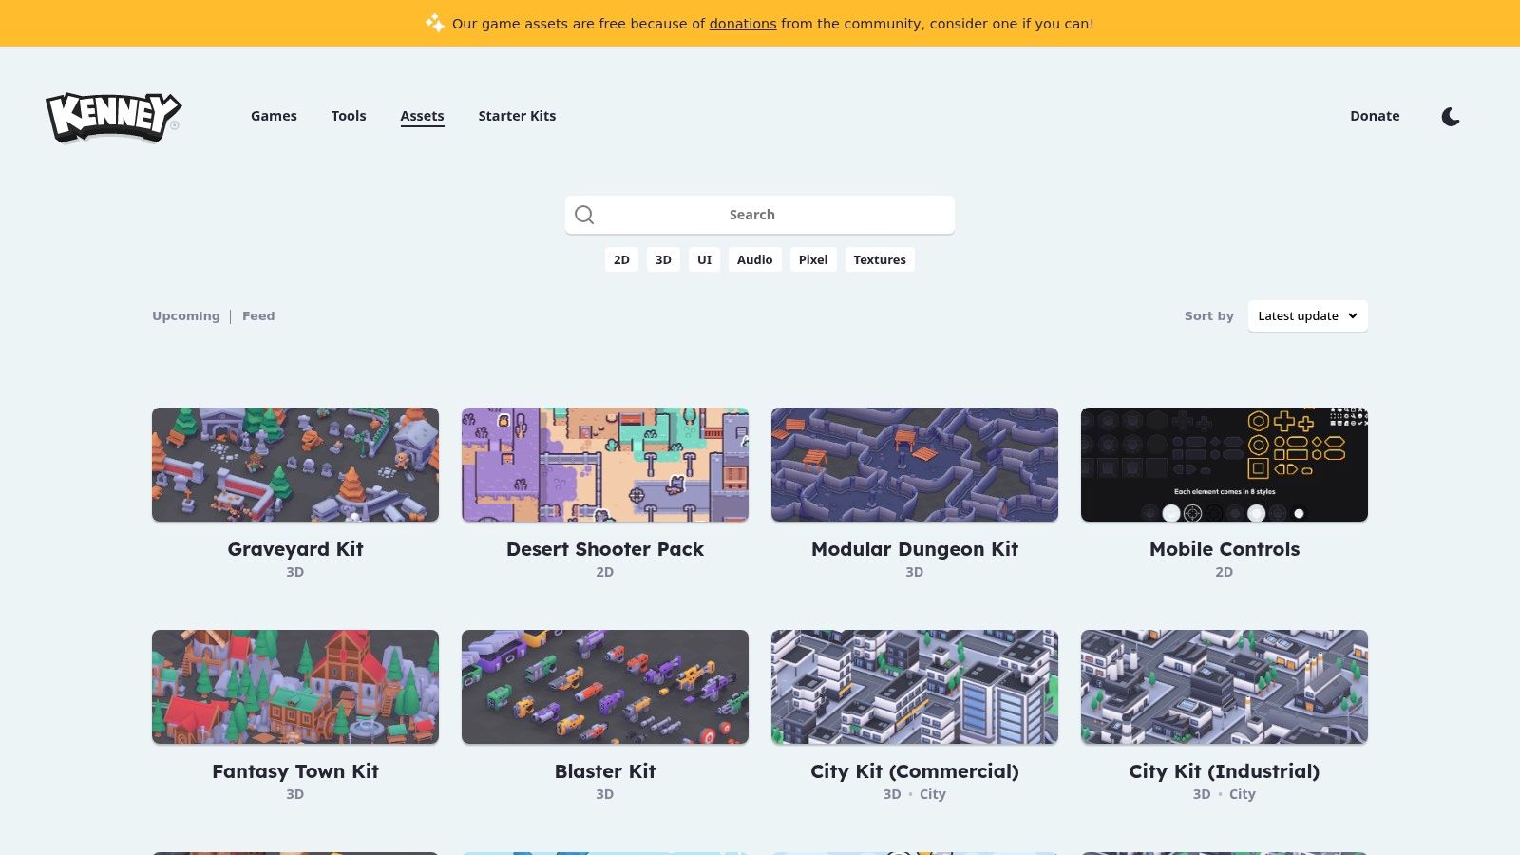Choose the Textures filter tag

879,259
